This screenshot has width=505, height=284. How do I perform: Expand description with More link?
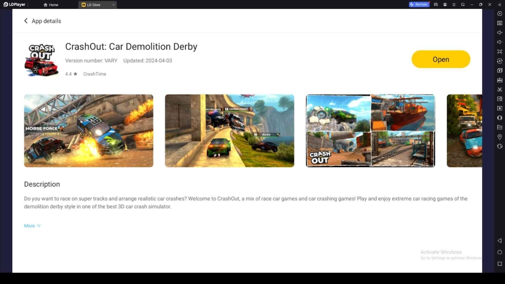[x=32, y=226]
